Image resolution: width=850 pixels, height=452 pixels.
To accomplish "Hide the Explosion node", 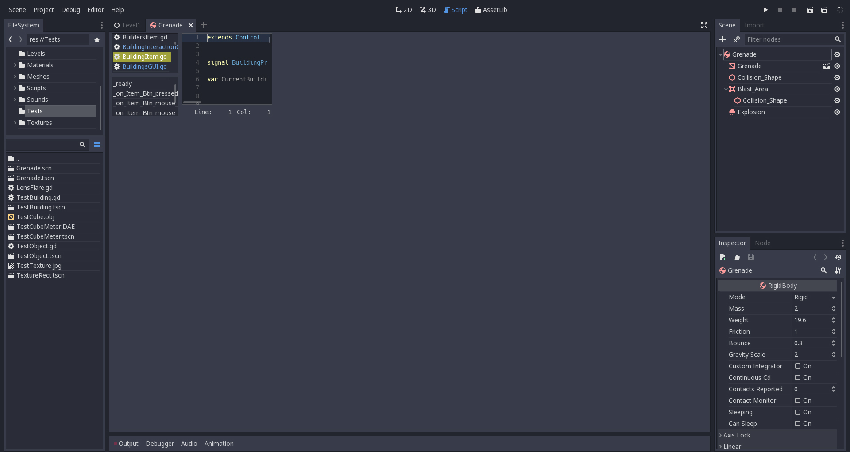I will coord(837,112).
